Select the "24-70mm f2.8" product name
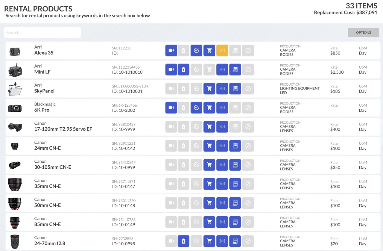This screenshot has width=383, height=251. coord(50,244)
